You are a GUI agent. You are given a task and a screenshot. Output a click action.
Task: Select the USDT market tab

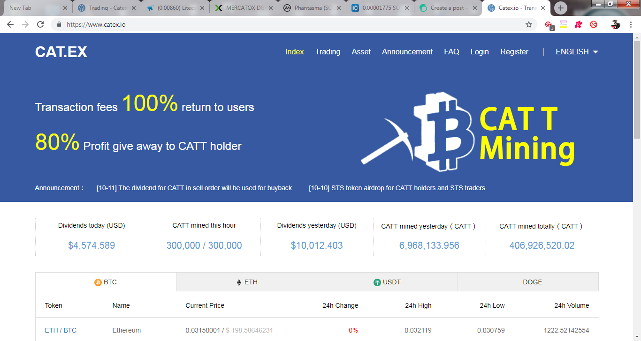pyautogui.click(x=387, y=282)
